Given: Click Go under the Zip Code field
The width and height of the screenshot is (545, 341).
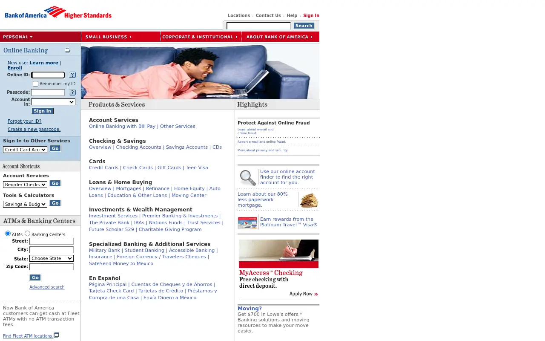Looking at the screenshot, I should [x=35, y=277].
